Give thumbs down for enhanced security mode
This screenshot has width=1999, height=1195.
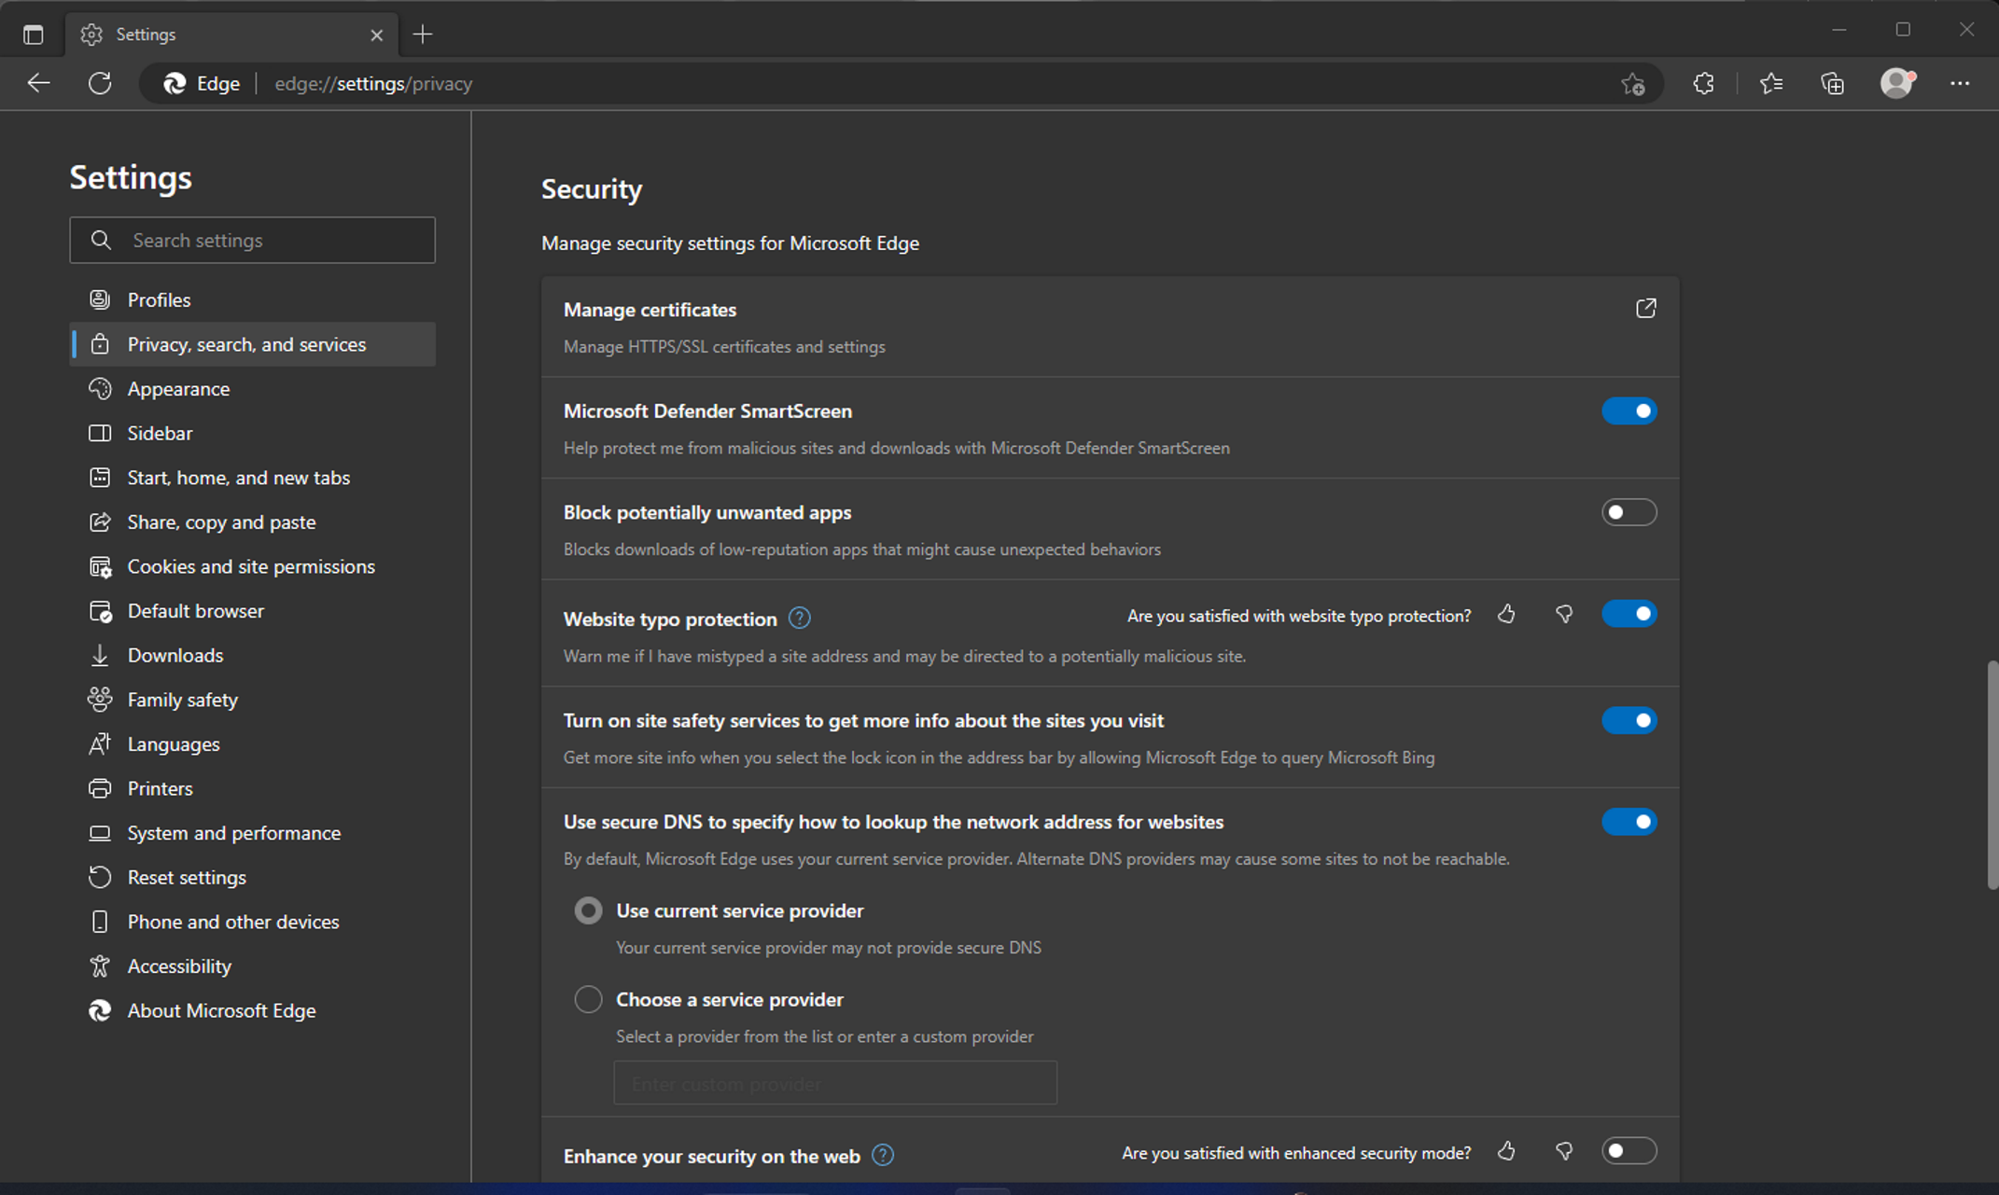point(1564,1152)
